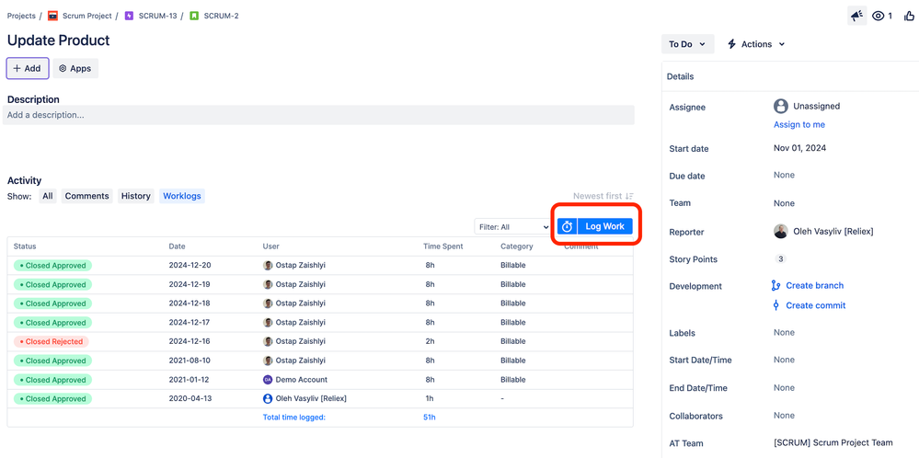This screenshot has height=458, width=919.
Task: Click the Create branch link
Action: tap(815, 285)
